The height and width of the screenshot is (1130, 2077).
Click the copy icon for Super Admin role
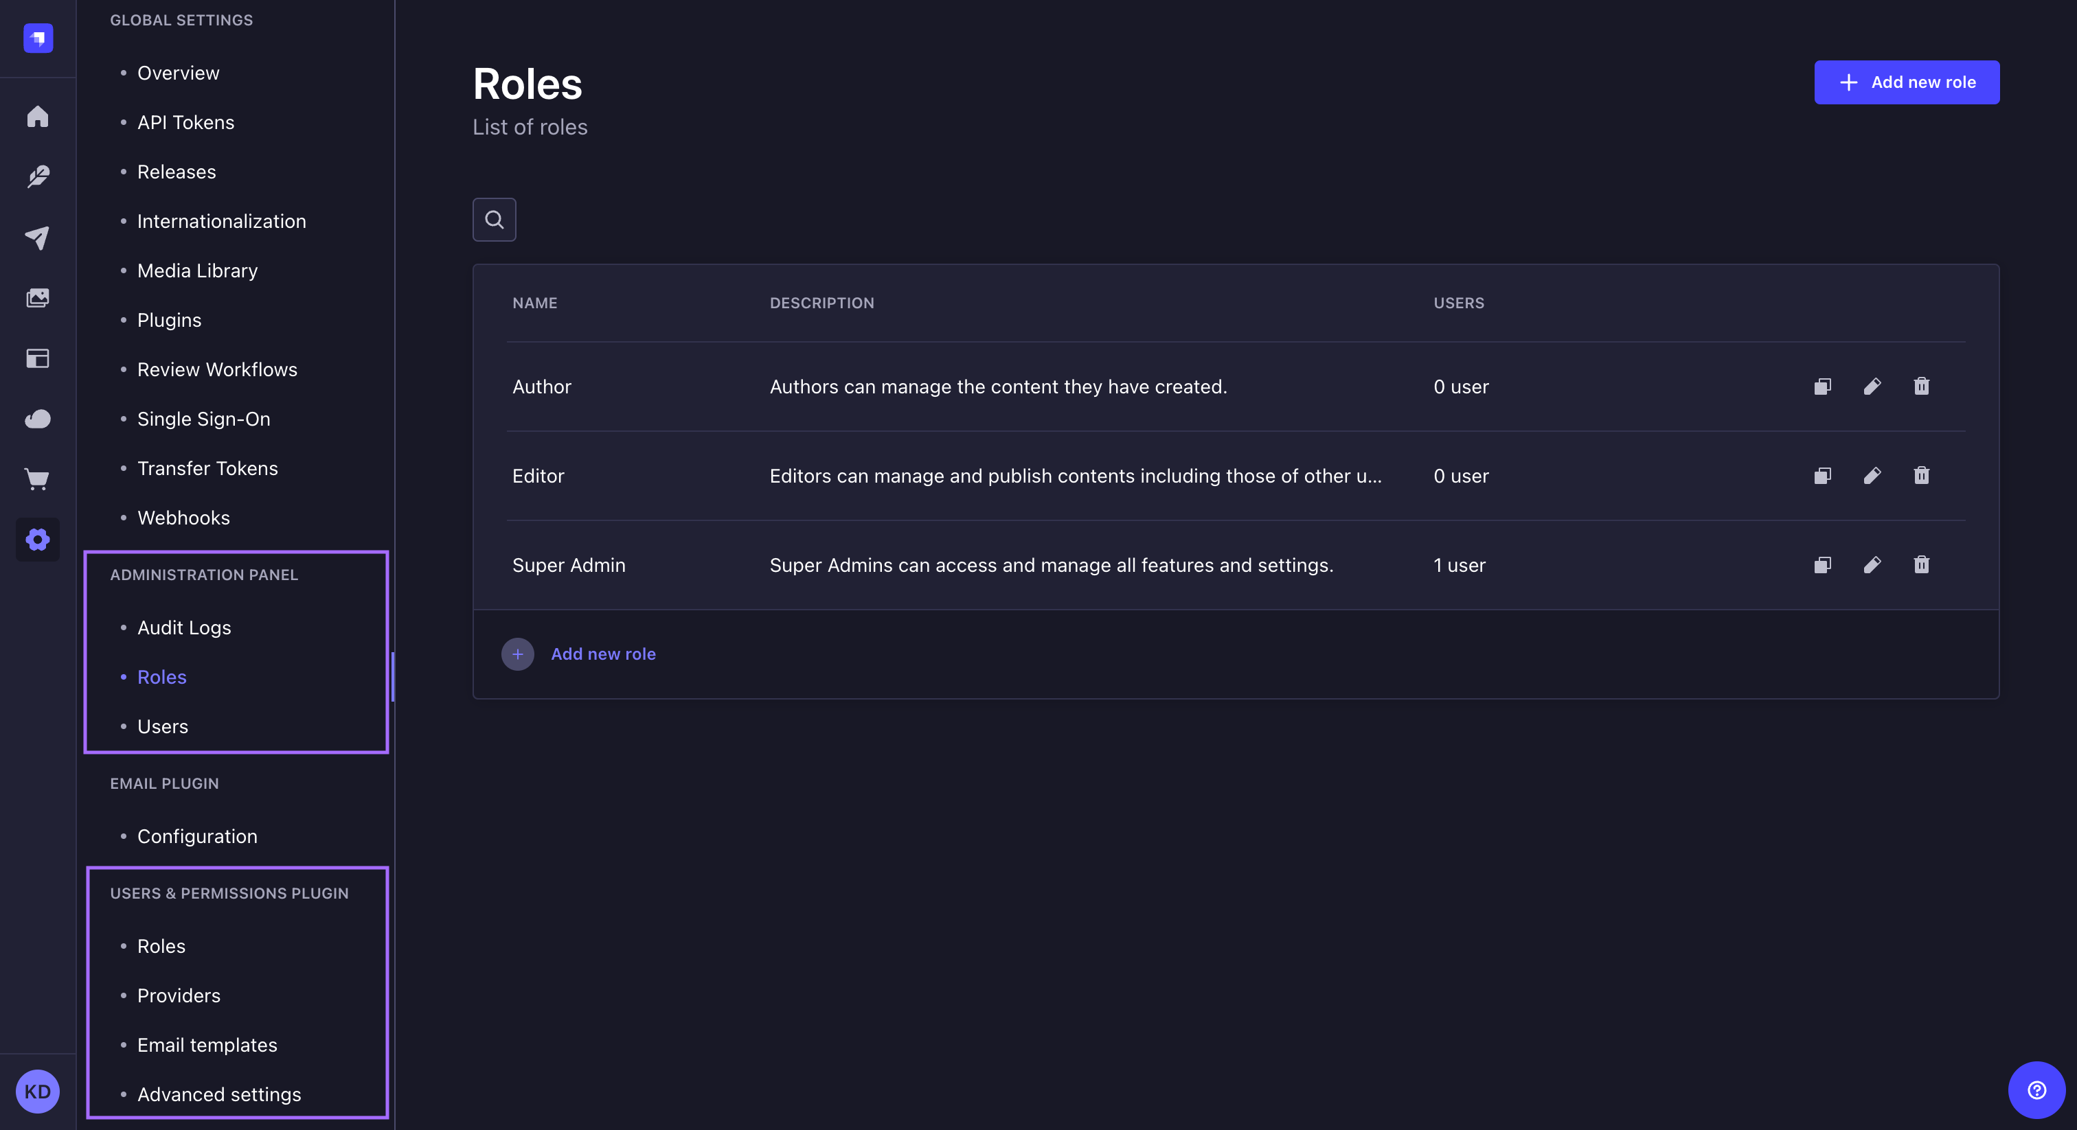coord(1821,564)
